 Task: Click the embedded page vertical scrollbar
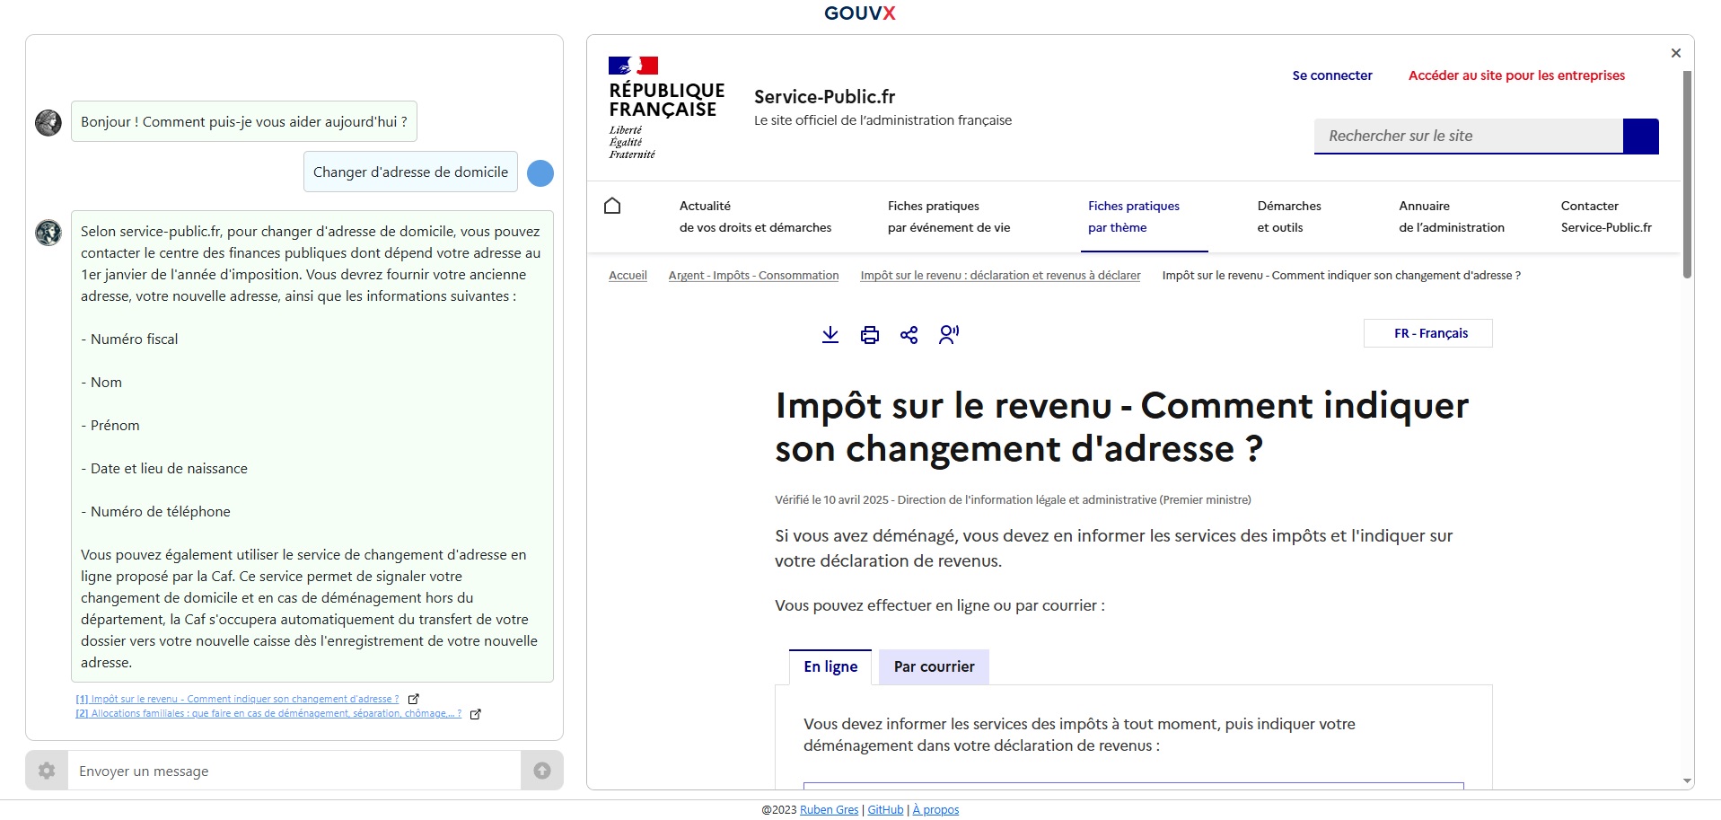coord(1687,175)
